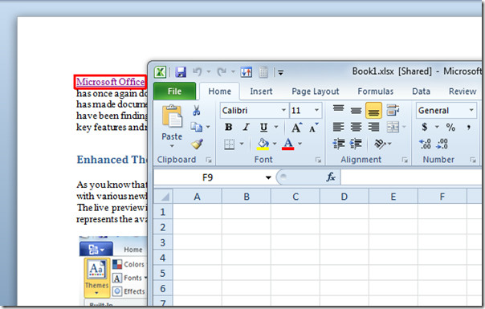Expand the Fill Color arrow
Viewport: 485px width, 309px height.
275,144
